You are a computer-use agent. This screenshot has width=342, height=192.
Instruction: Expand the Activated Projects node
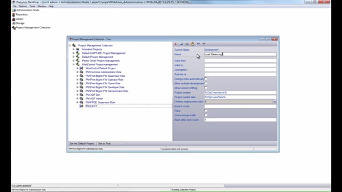pyautogui.click(x=74, y=50)
